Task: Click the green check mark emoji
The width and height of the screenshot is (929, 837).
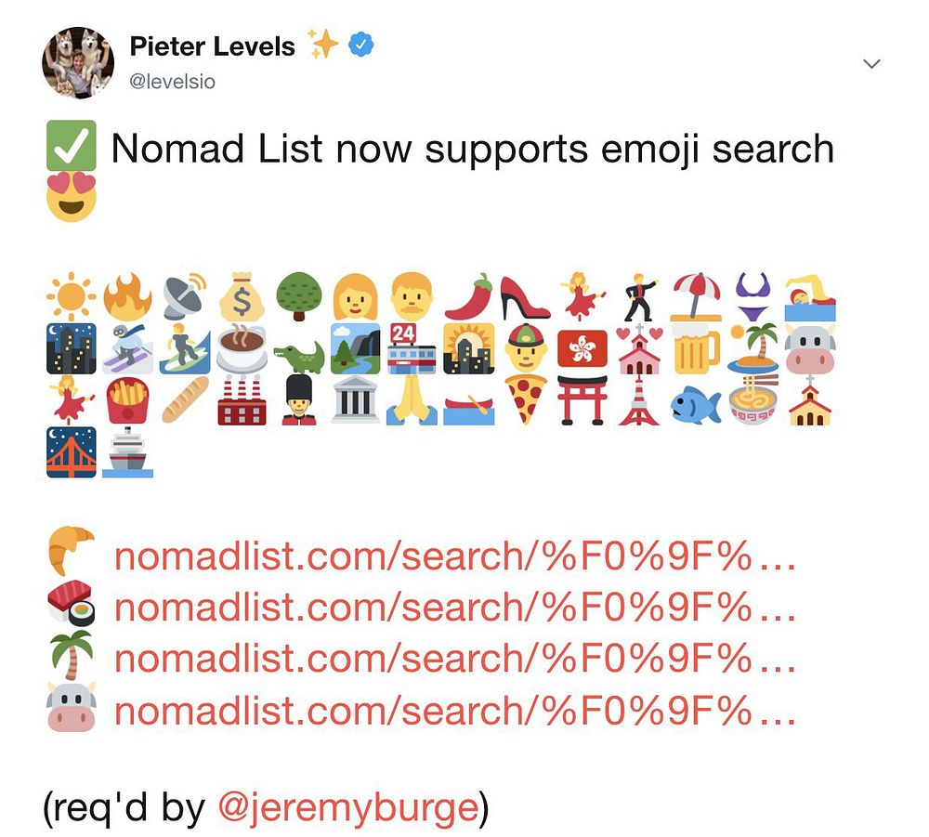Action: [72, 146]
